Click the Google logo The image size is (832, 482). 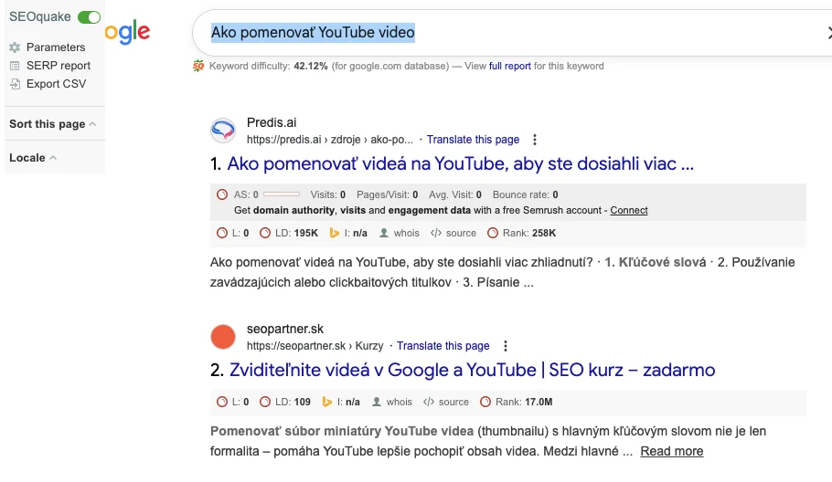[x=127, y=33]
